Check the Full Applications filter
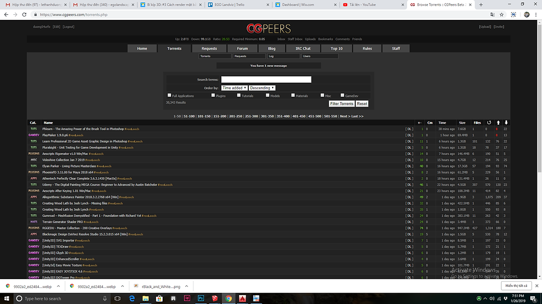Viewport: 542px width, 304px height. pos(169,95)
